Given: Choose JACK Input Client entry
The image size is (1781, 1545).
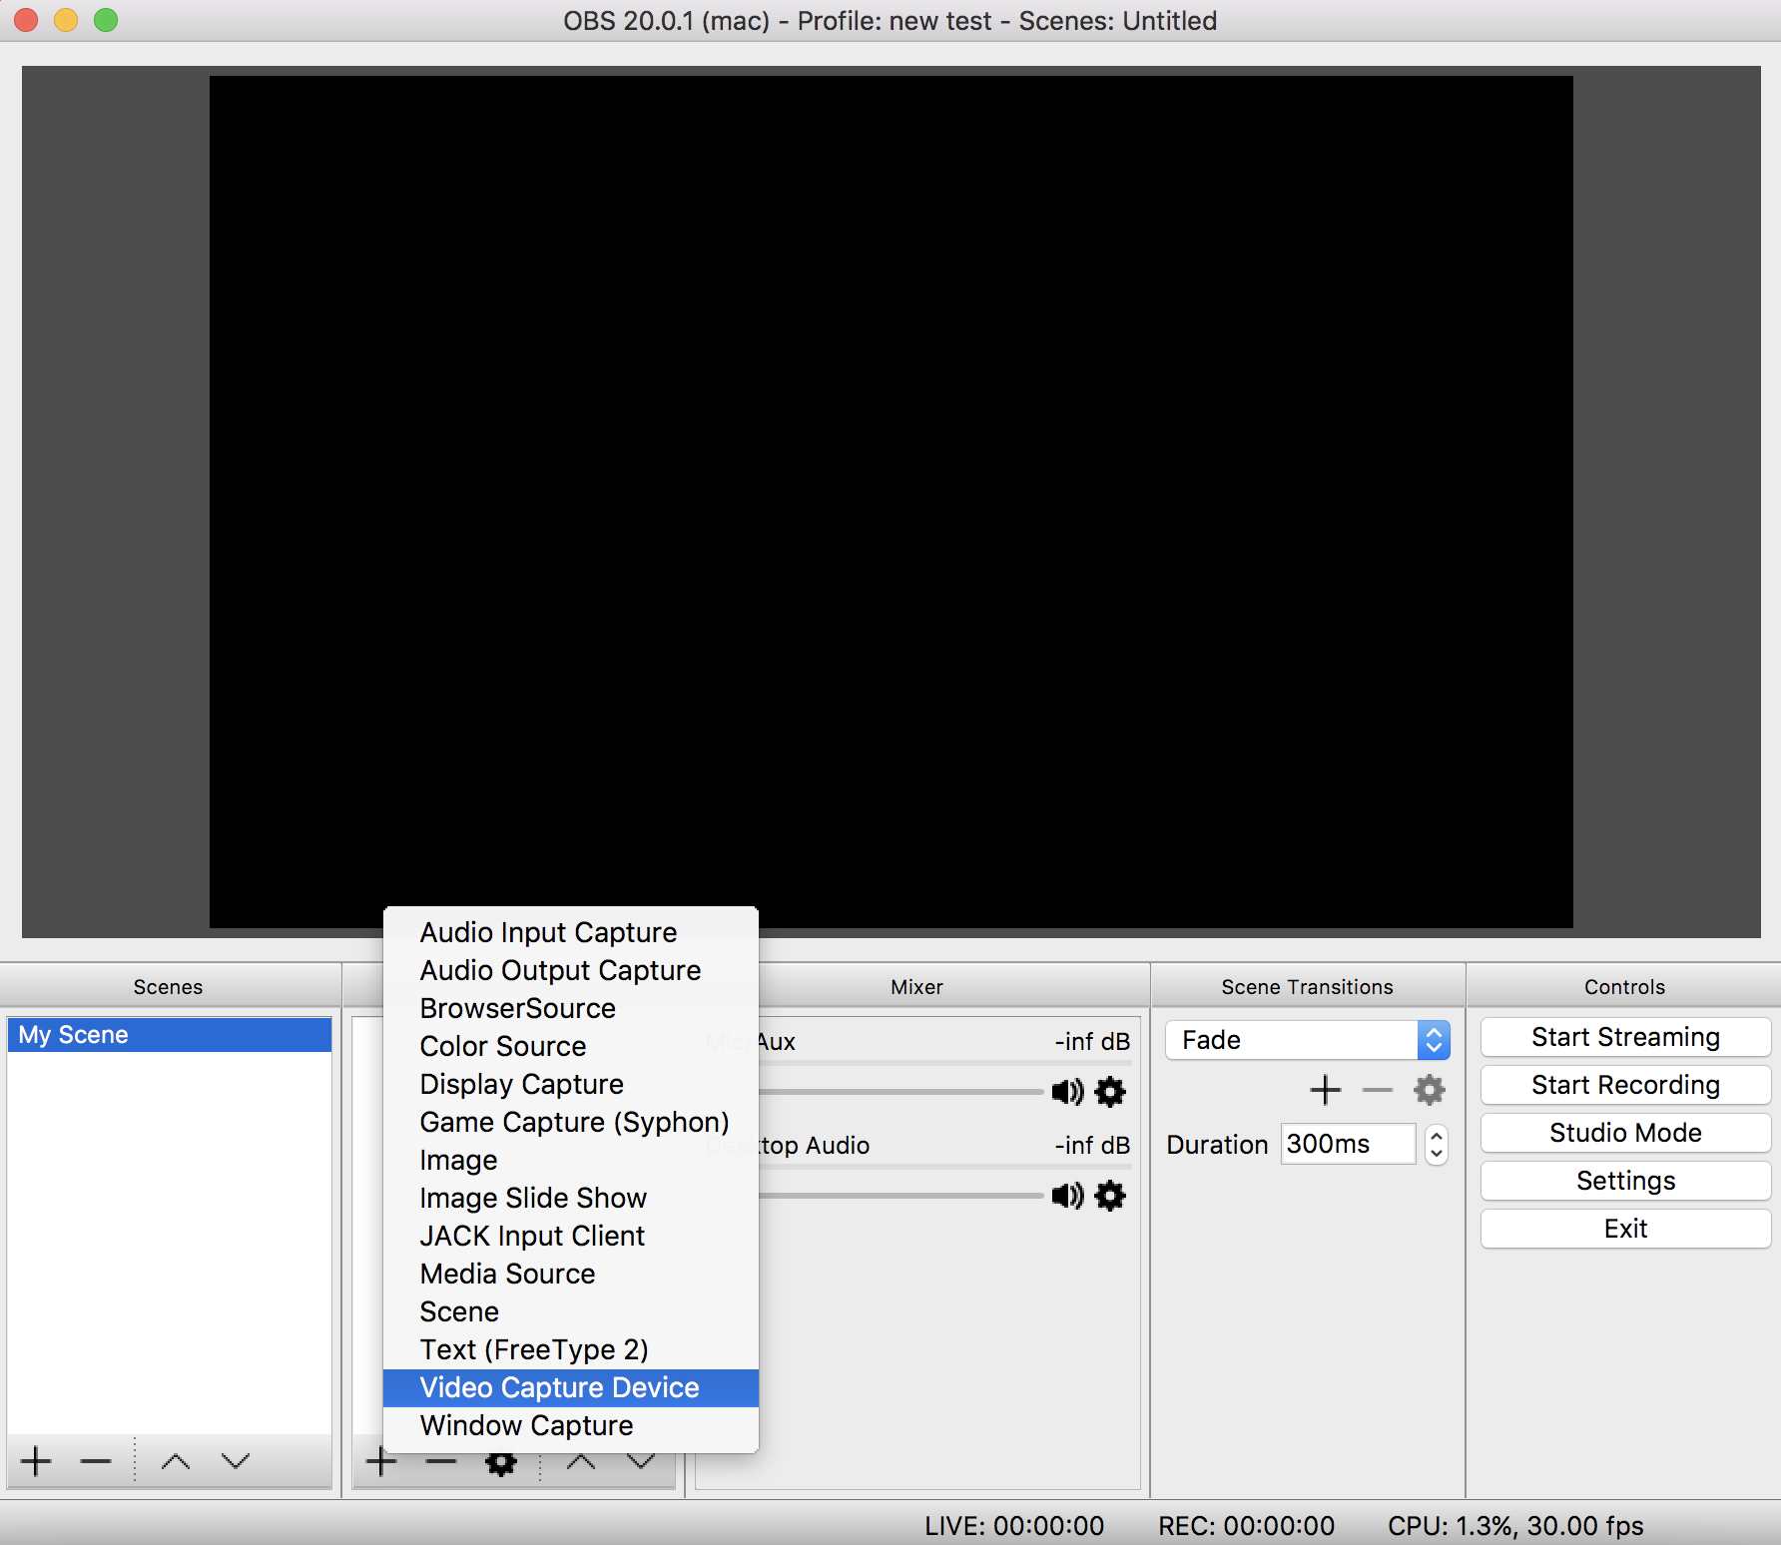Looking at the screenshot, I should [x=571, y=1236].
